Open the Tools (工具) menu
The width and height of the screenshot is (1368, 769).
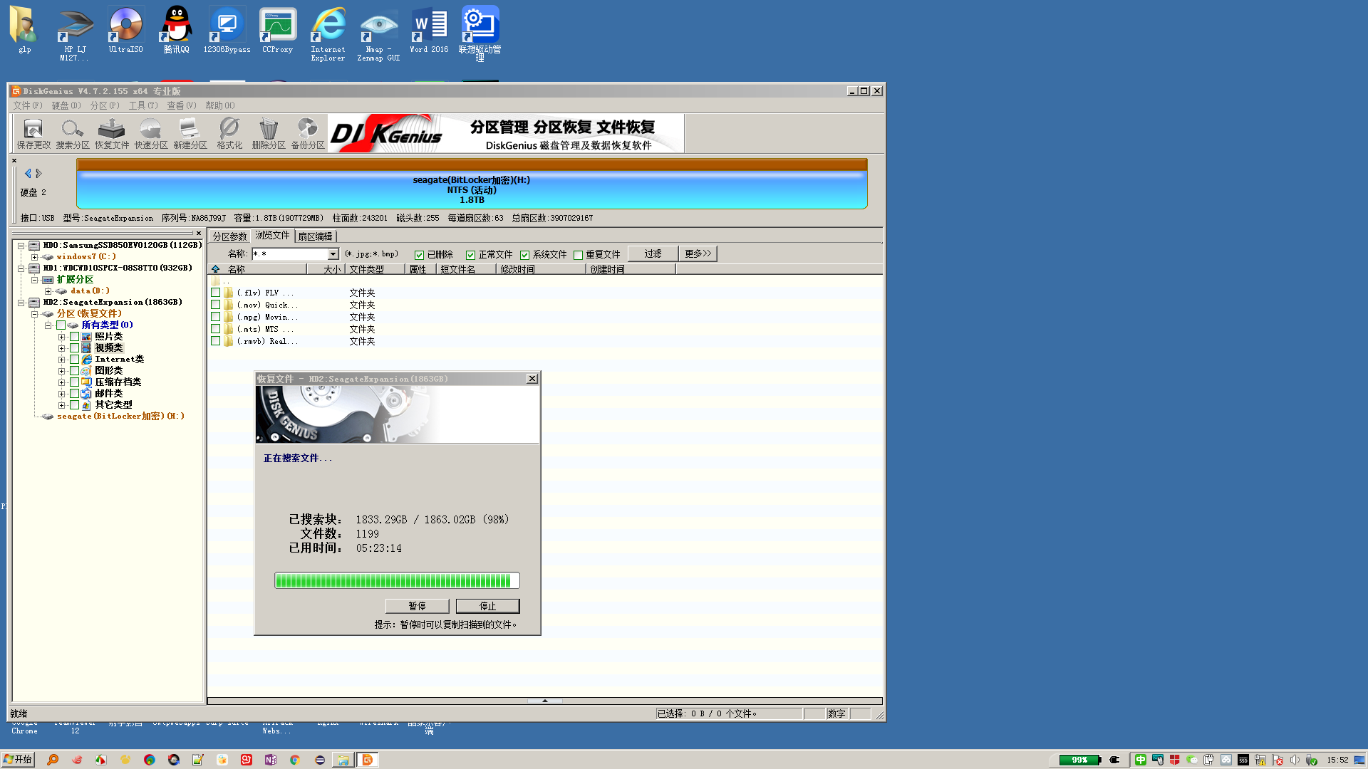(143, 105)
